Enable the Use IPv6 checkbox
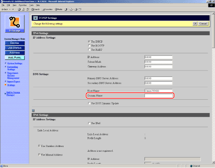 89,123
